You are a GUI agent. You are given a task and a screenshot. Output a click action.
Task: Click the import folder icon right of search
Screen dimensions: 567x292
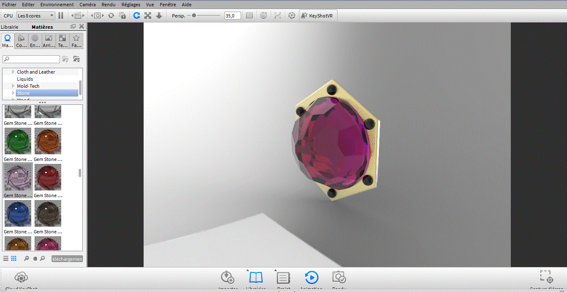coord(76,59)
